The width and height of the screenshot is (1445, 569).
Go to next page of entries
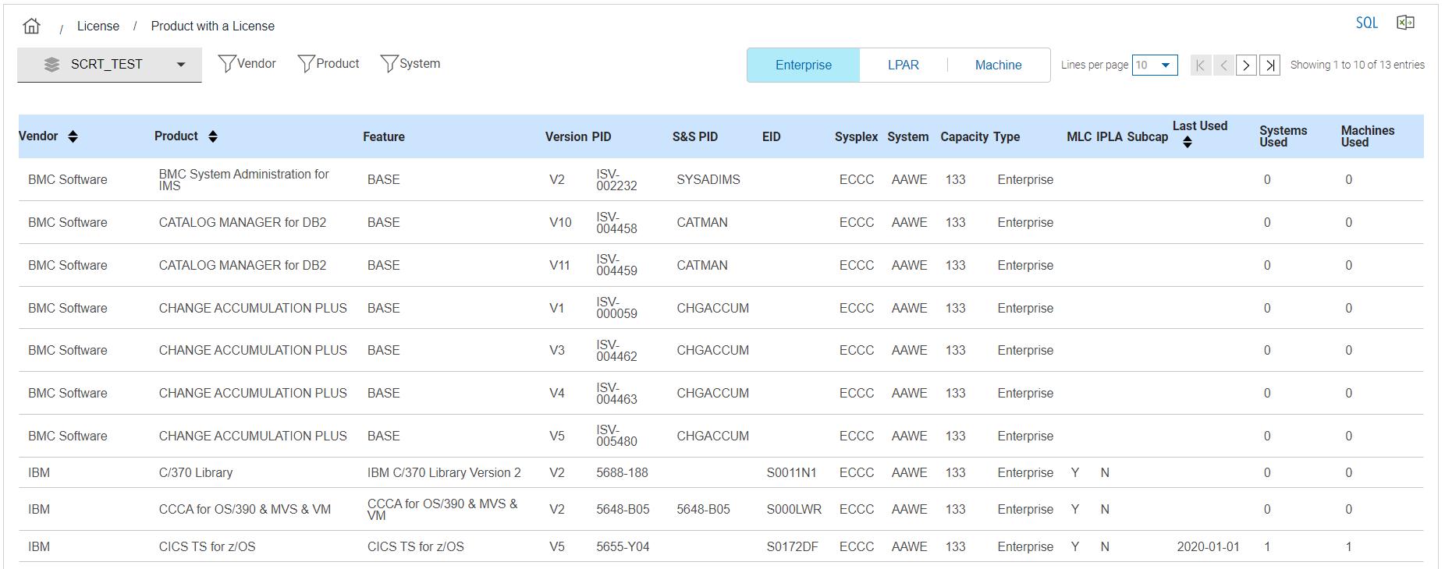coord(1246,65)
